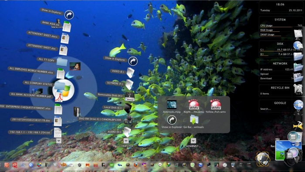Click the Google Search input field
The width and height of the screenshot is (305, 172).
tap(276, 109)
